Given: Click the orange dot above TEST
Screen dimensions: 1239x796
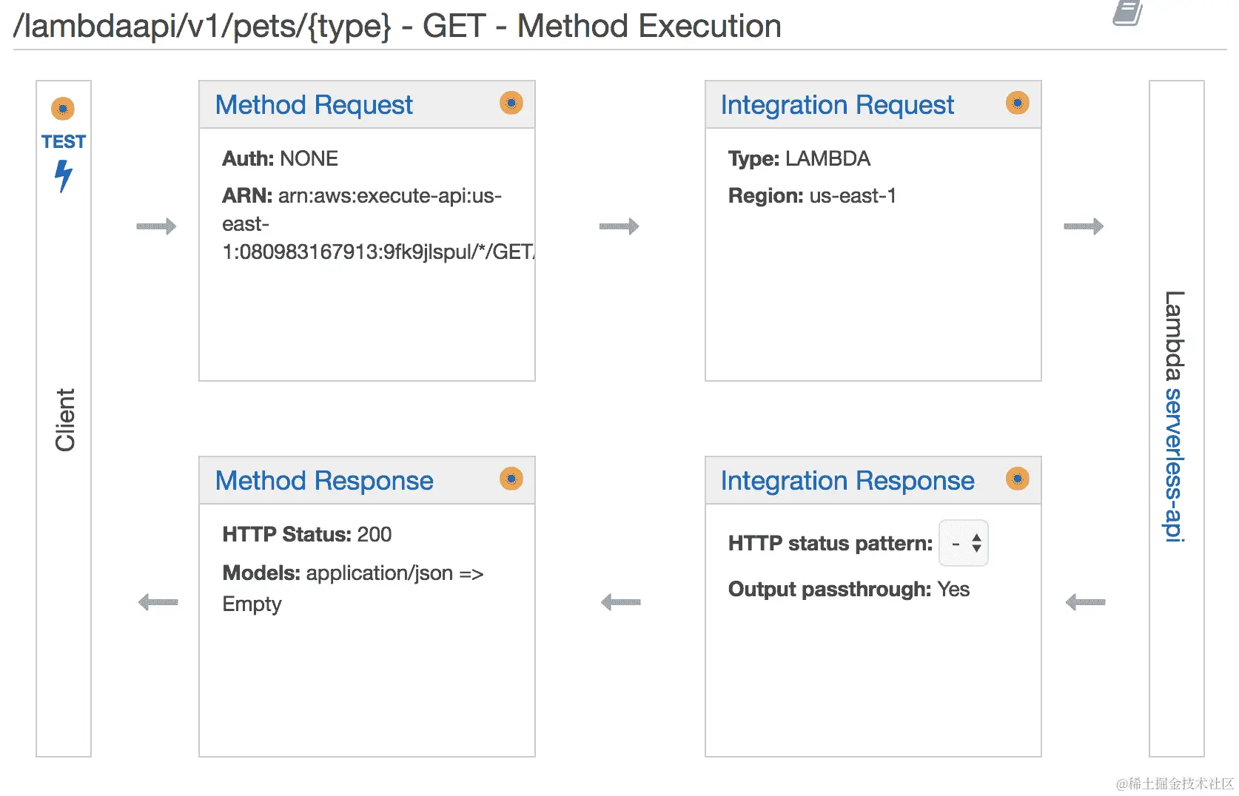Looking at the screenshot, I should 63,109.
